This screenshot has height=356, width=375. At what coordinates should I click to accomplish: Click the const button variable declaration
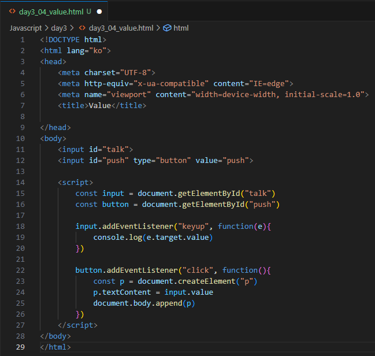pos(102,205)
